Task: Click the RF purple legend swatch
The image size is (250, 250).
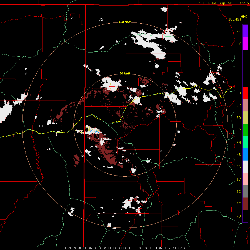Action: [245, 31]
